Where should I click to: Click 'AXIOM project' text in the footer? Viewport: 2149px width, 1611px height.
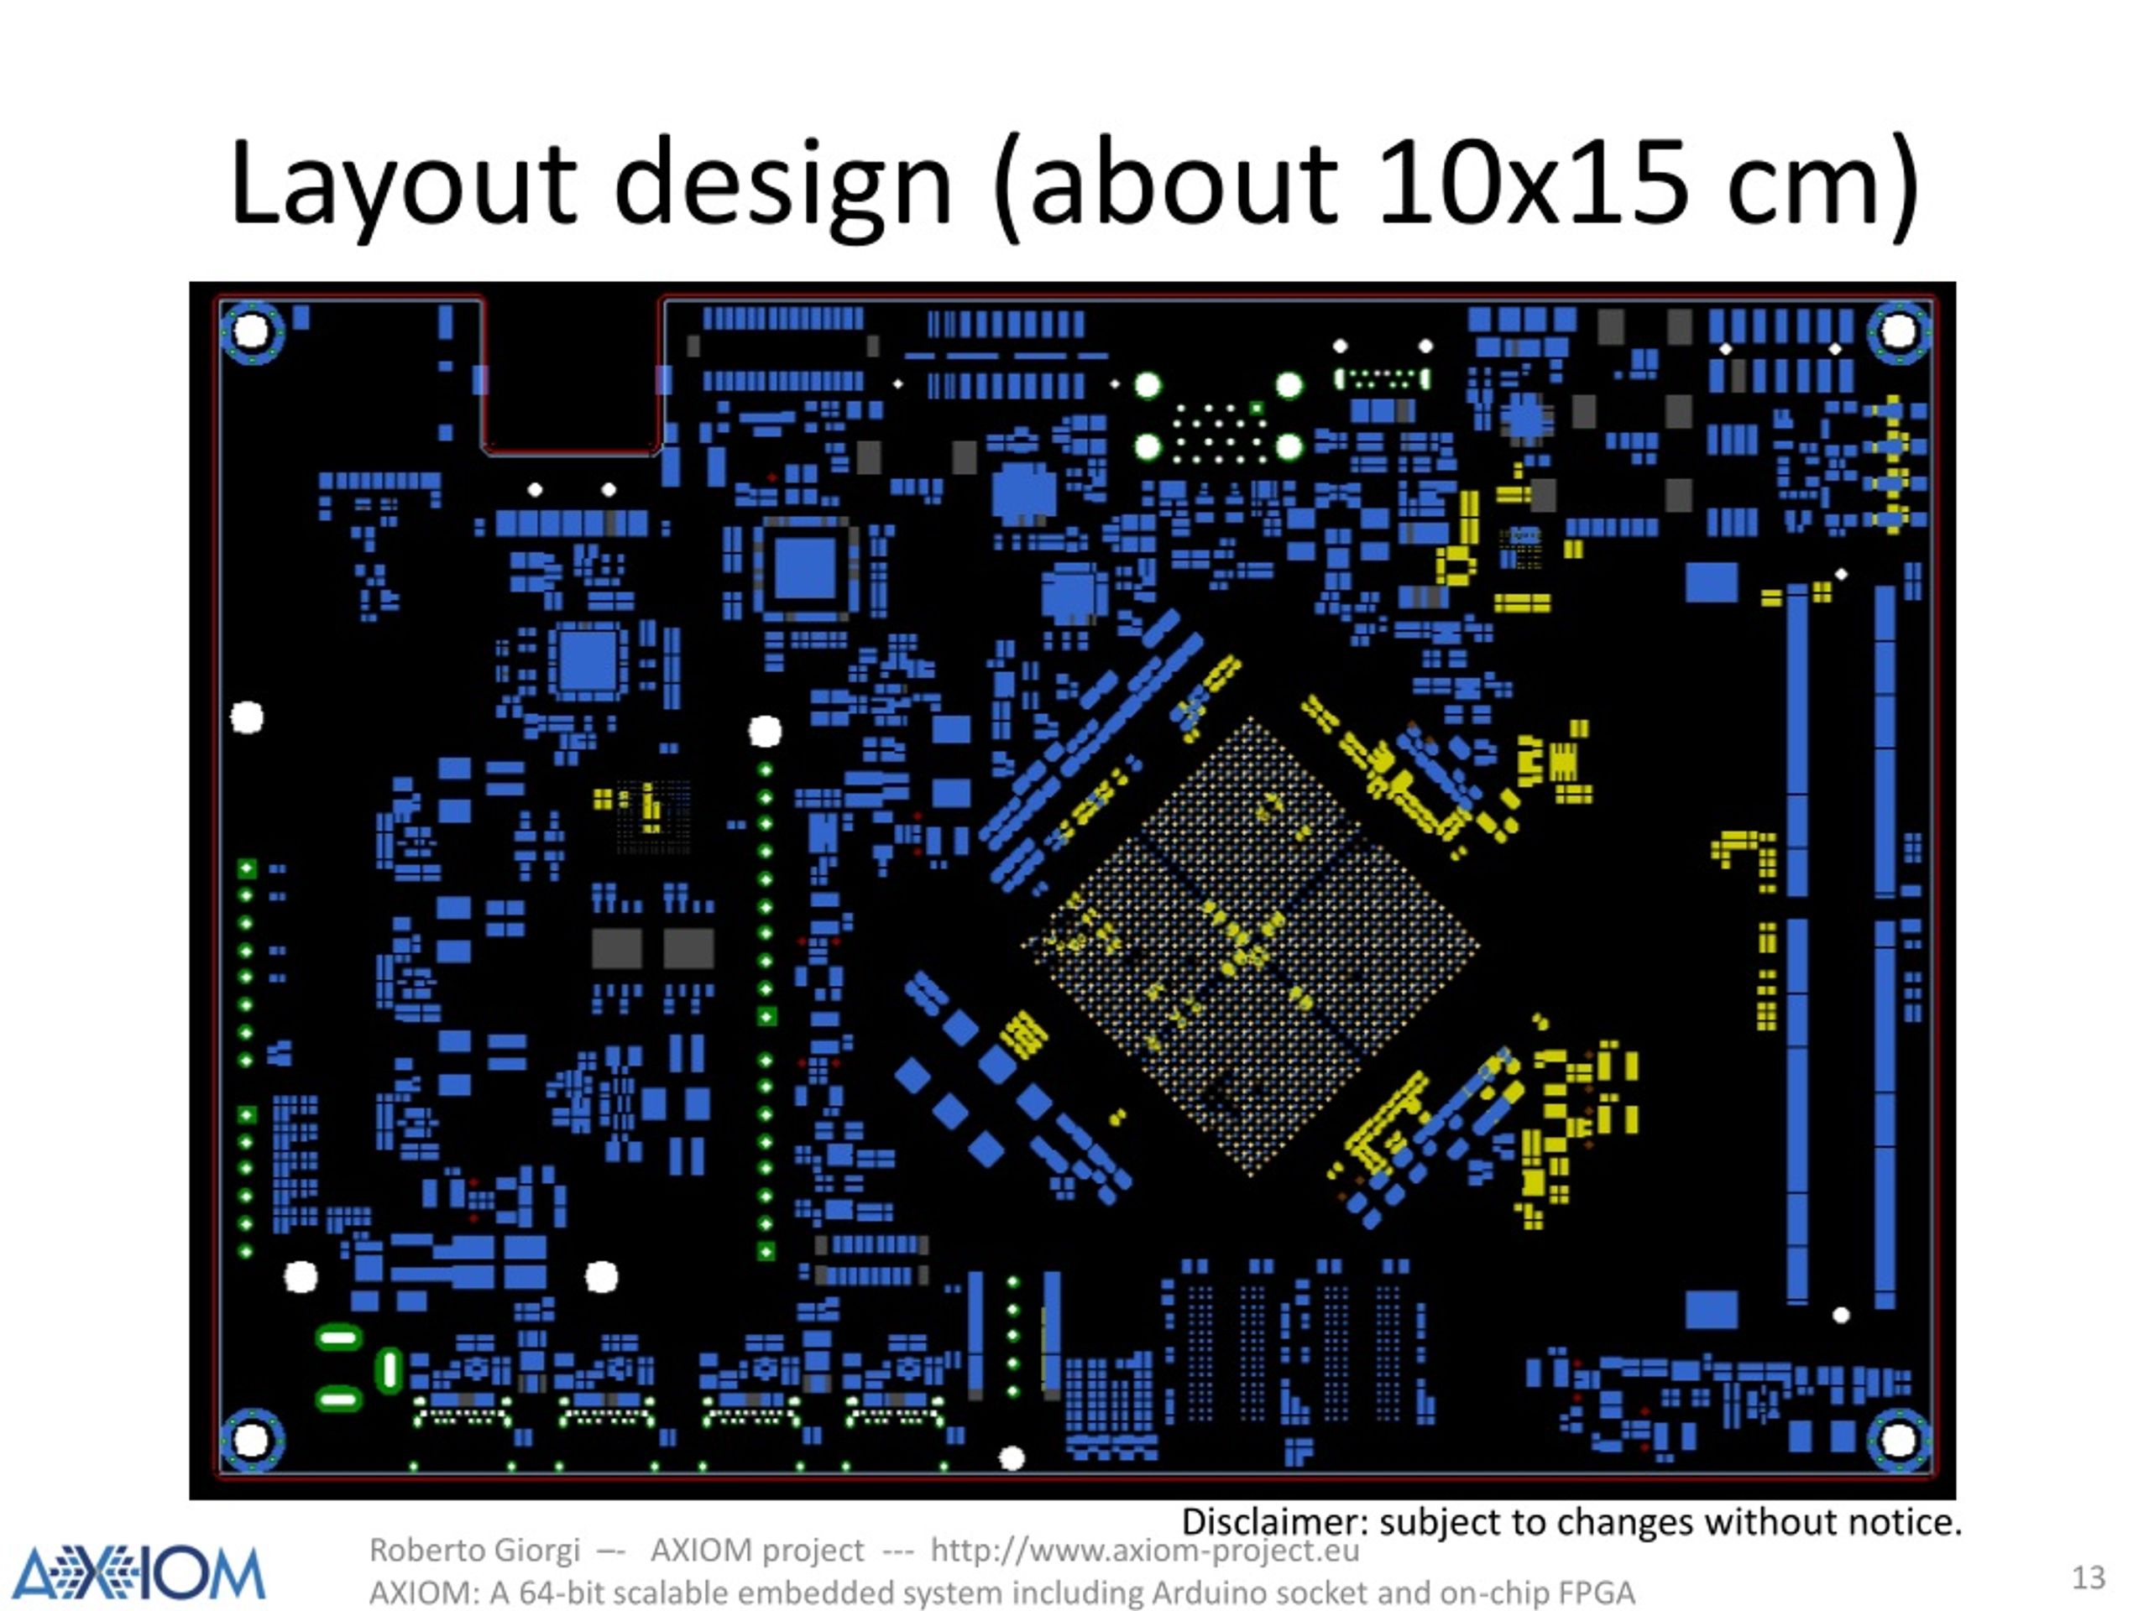click(x=757, y=1550)
